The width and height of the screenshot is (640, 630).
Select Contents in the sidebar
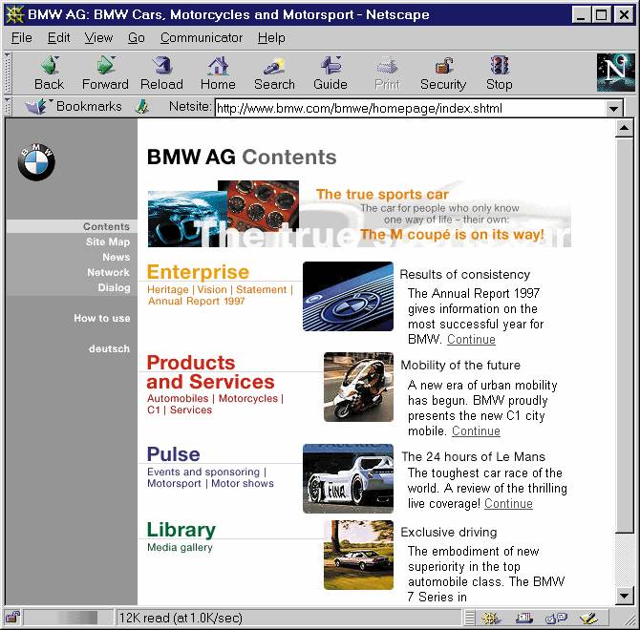(x=107, y=227)
